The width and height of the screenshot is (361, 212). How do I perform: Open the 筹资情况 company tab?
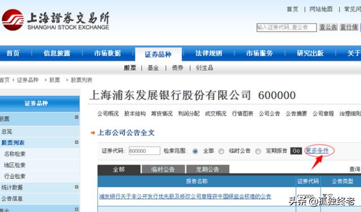tap(162, 113)
